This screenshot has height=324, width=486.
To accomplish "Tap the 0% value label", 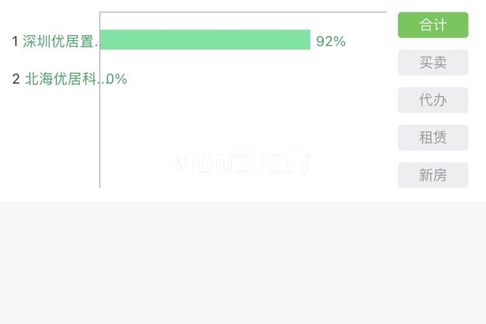I will 117,79.
